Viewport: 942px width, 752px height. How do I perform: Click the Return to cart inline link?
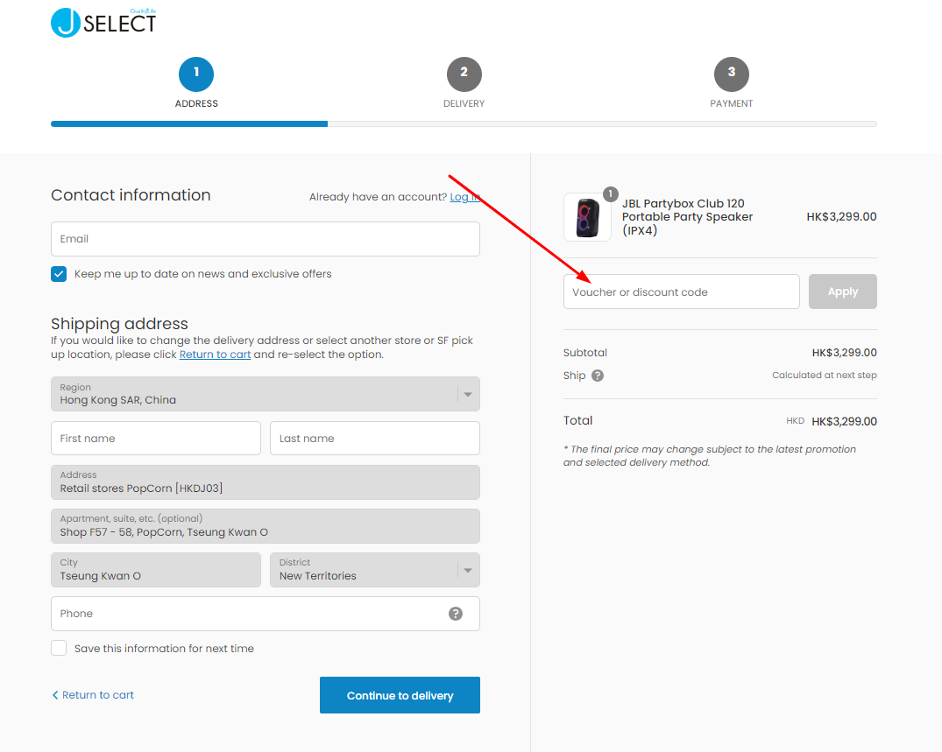[215, 354]
